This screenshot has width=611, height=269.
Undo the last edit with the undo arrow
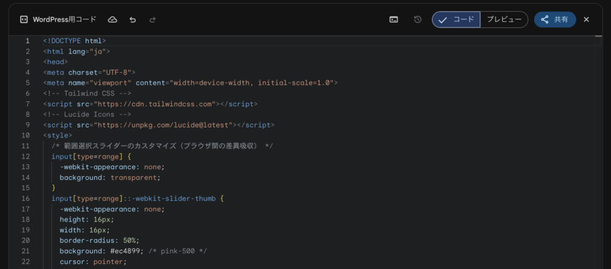(x=133, y=20)
